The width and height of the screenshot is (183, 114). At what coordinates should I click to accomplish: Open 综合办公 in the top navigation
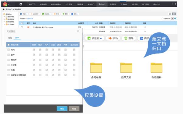point(157,4)
